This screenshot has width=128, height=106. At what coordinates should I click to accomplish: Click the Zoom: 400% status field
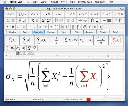coord(70,100)
